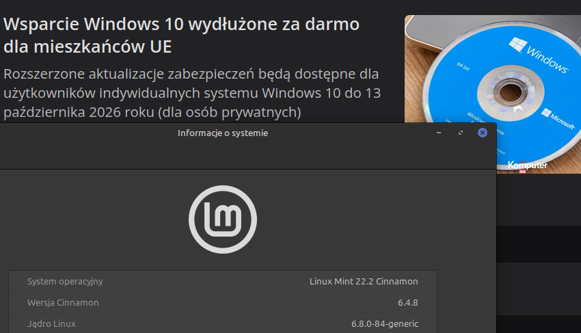Click the empty toolbar area below the title
This screenshot has height=333, width=581.
point(246,157)
